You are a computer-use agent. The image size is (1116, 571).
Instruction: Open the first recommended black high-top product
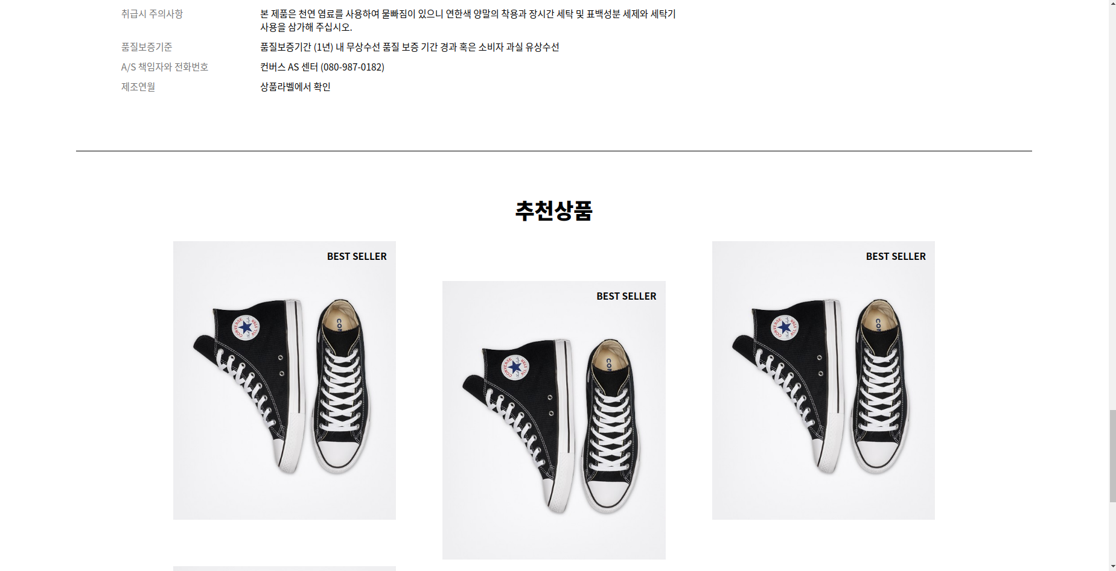[284, 380]
